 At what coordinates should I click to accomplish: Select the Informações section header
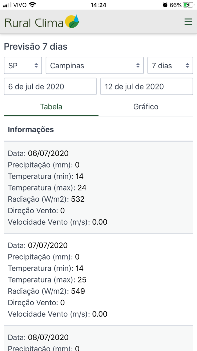pos(31,129)
